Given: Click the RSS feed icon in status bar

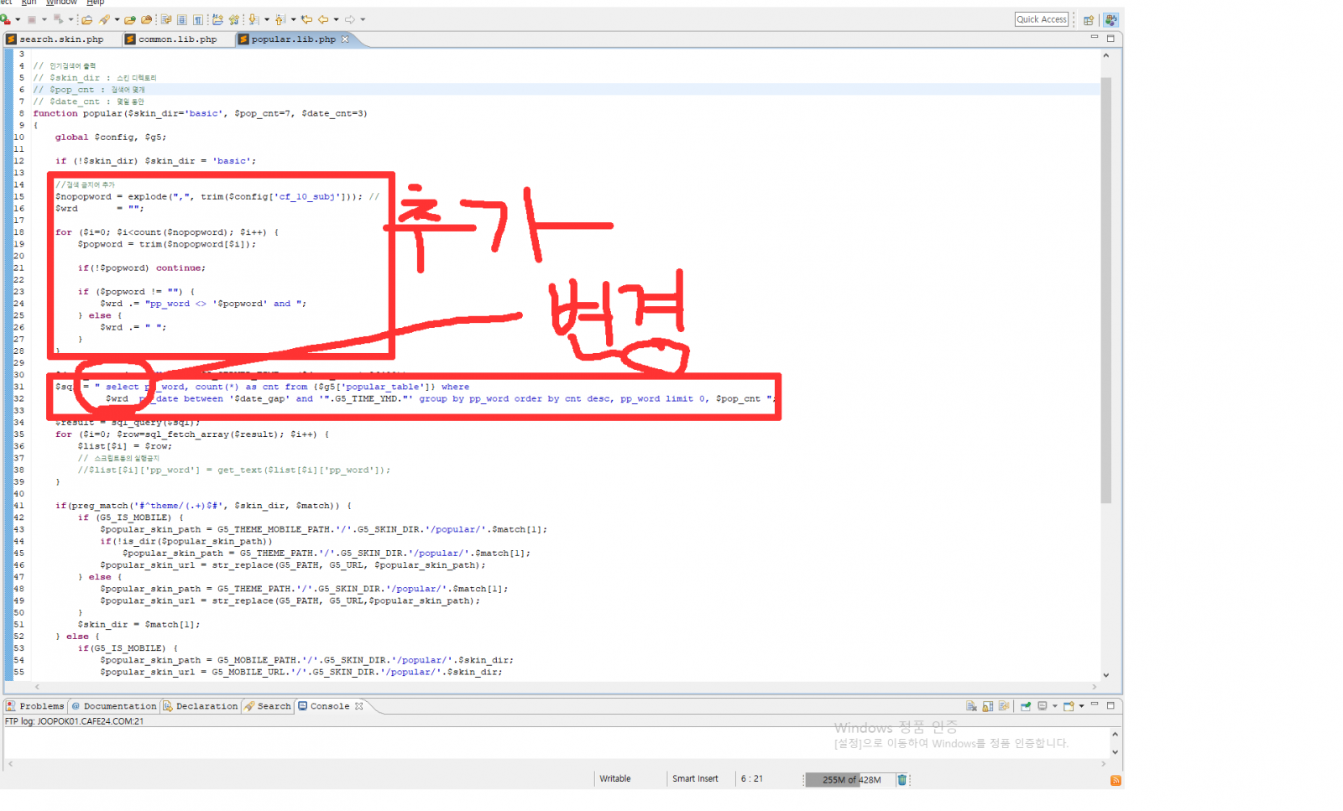Looking at the screenshot, I should pos(1116,780).
